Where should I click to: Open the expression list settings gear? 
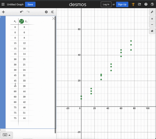pyautogui.click(x=46, y=12)
